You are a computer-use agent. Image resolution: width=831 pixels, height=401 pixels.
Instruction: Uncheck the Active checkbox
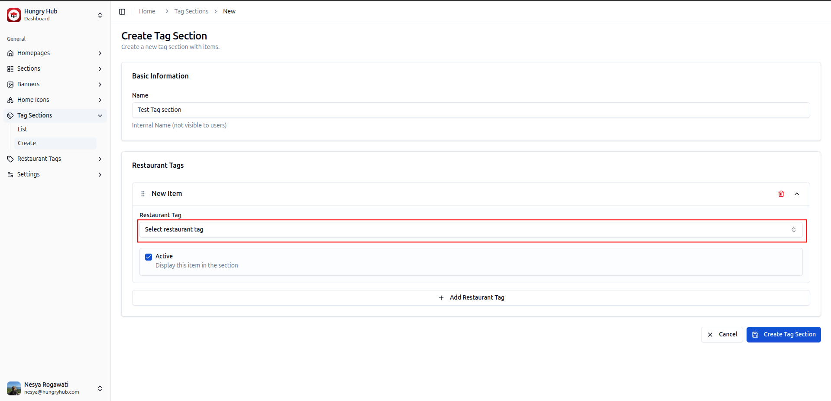tap(149, 257)
